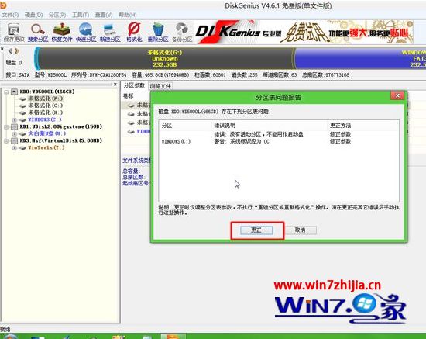Open the 分区(P) menu

pyautogui.click(x=57, y=15)
